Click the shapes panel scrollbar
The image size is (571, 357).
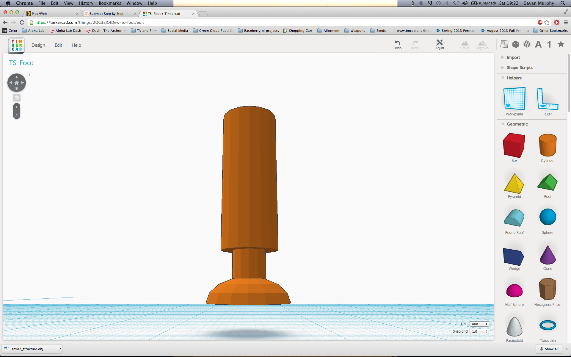pos(569,83)
